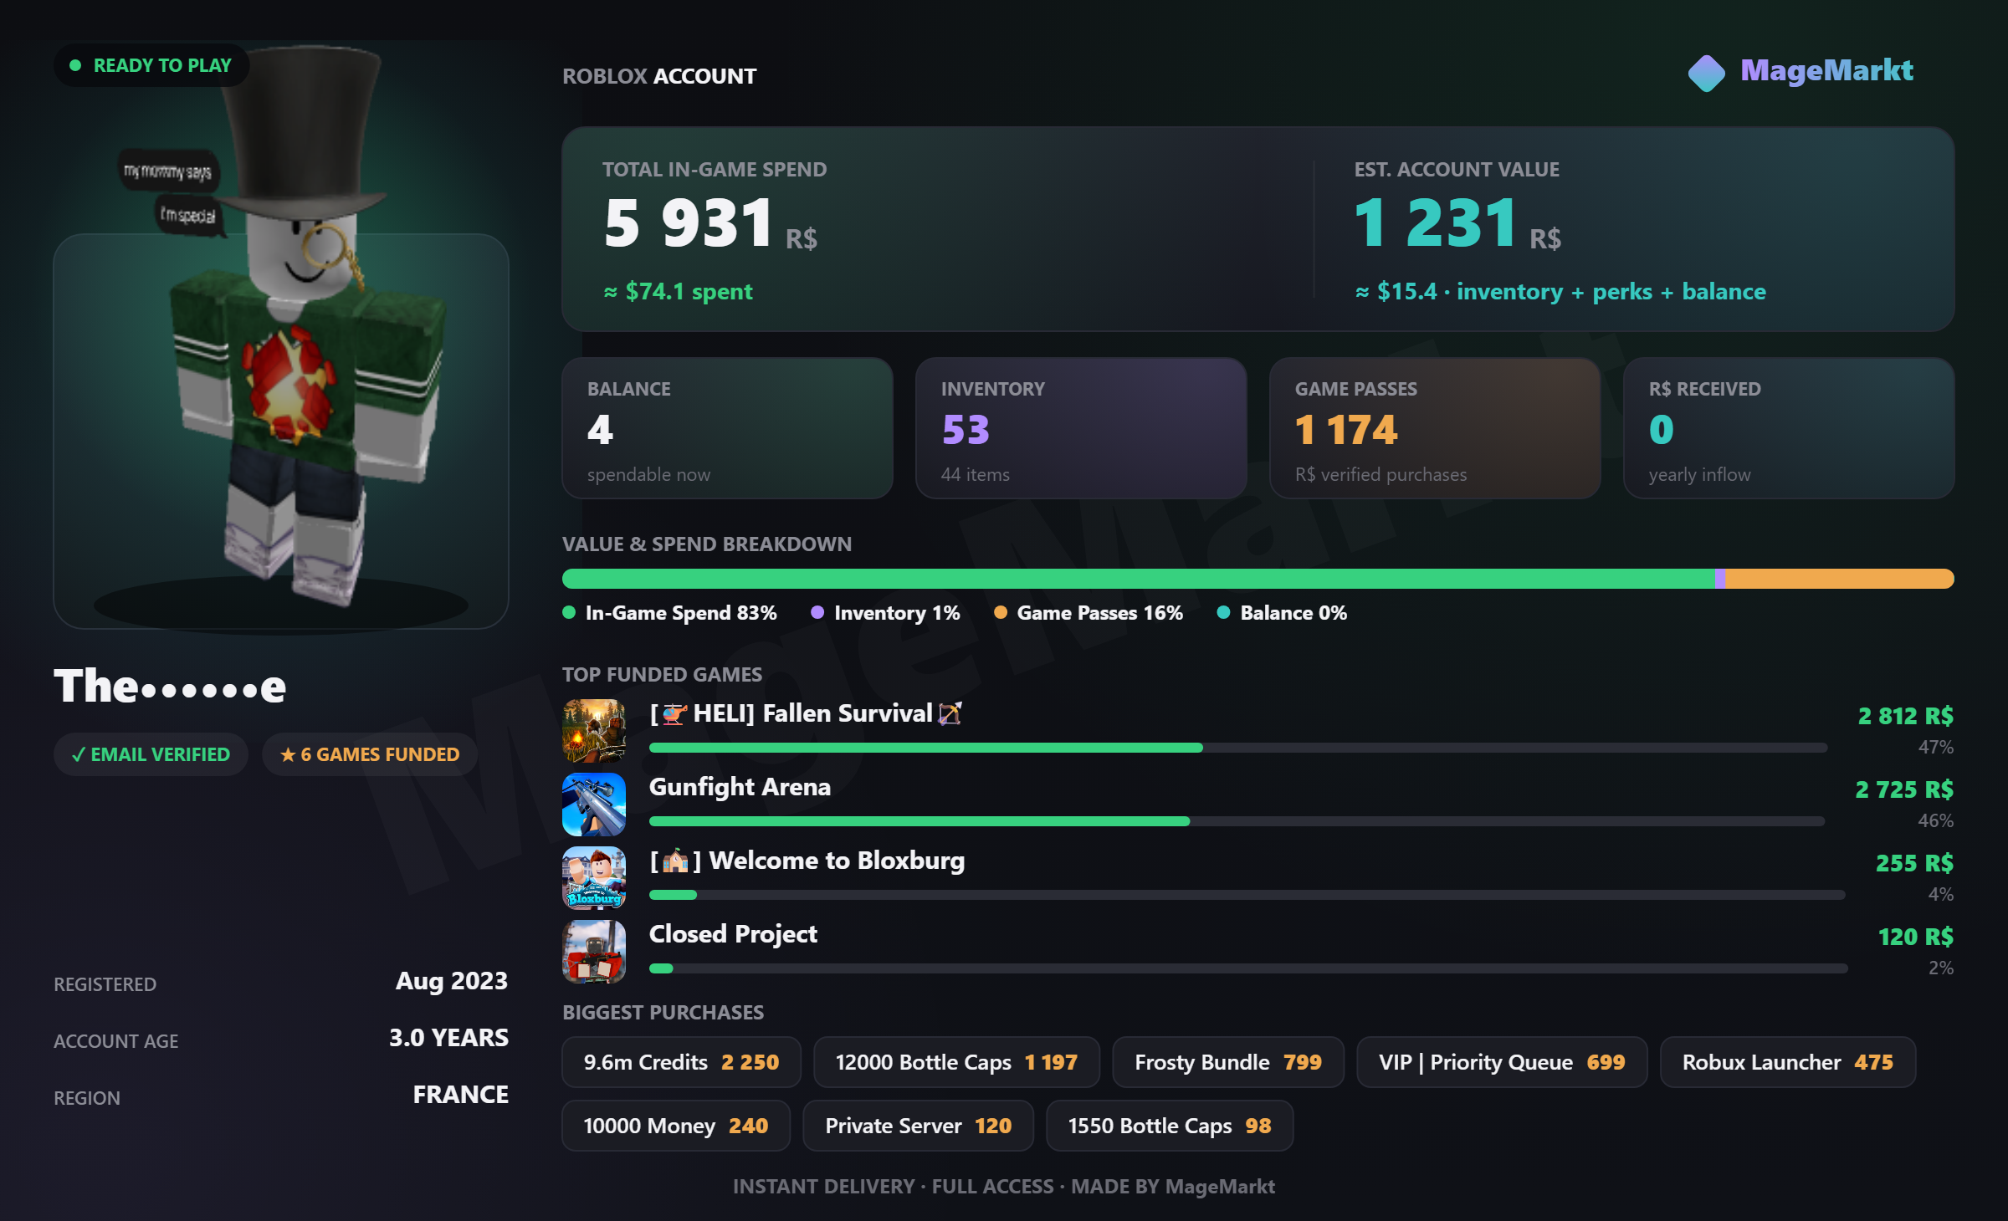Select the Robux Launcher purchase chip
This screenshot has width=2008, height=1221.
tap(1788, 1062)
